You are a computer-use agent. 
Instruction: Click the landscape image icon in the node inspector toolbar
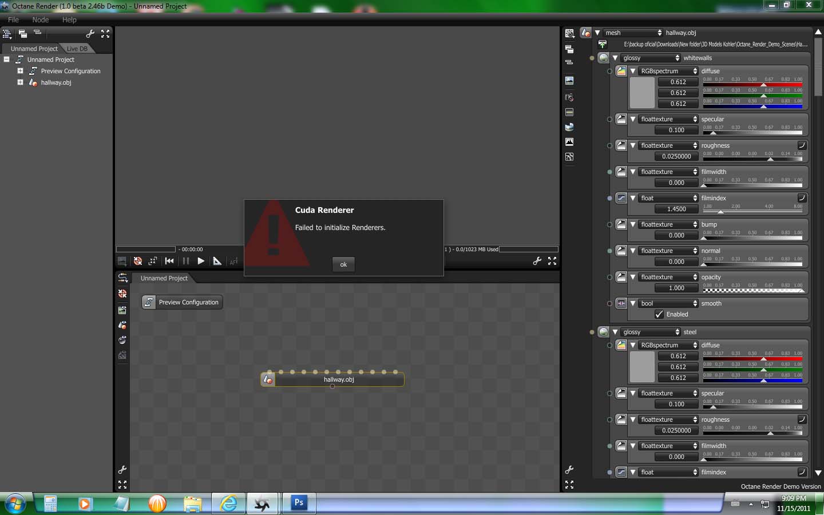pos(569,81)
